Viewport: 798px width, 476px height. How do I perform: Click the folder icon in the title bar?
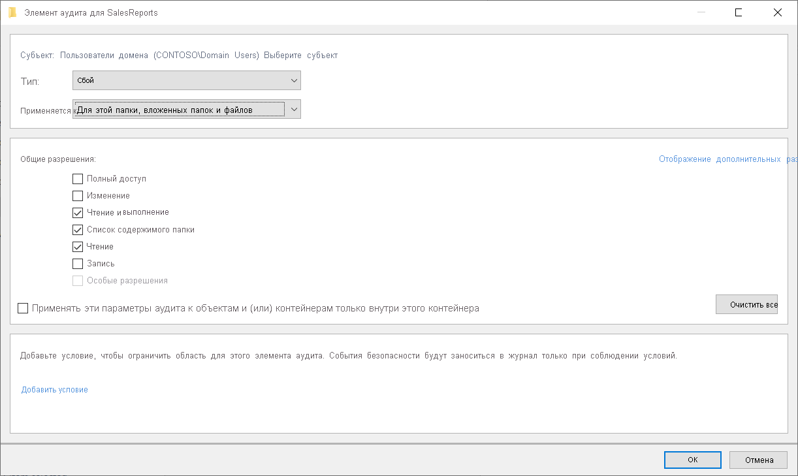coord(11,12)
